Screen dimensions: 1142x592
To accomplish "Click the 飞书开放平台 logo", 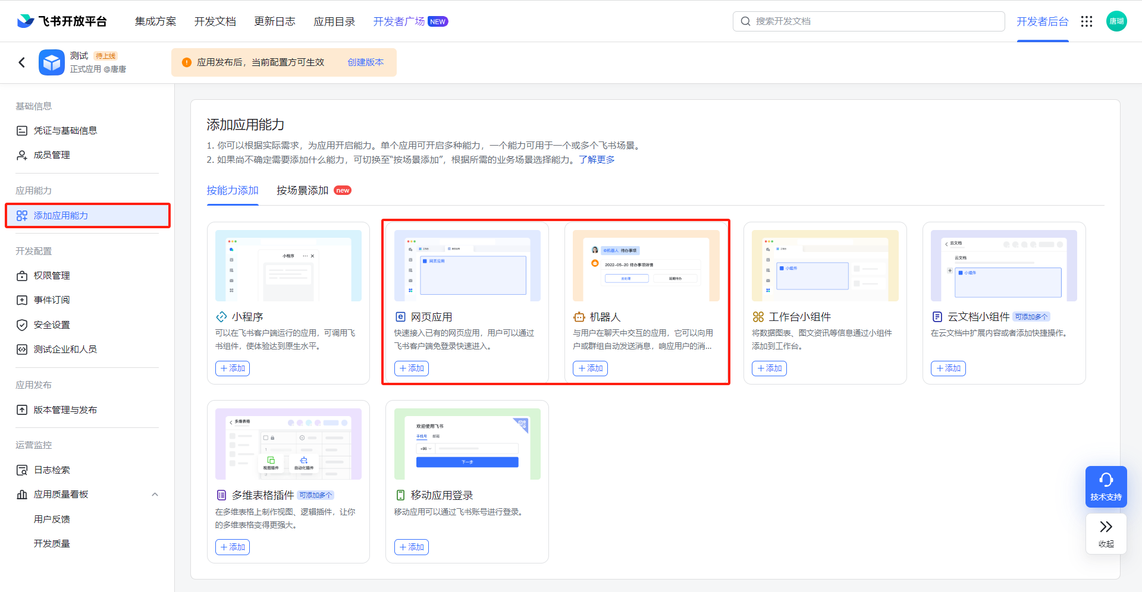I will coord(62,21).
